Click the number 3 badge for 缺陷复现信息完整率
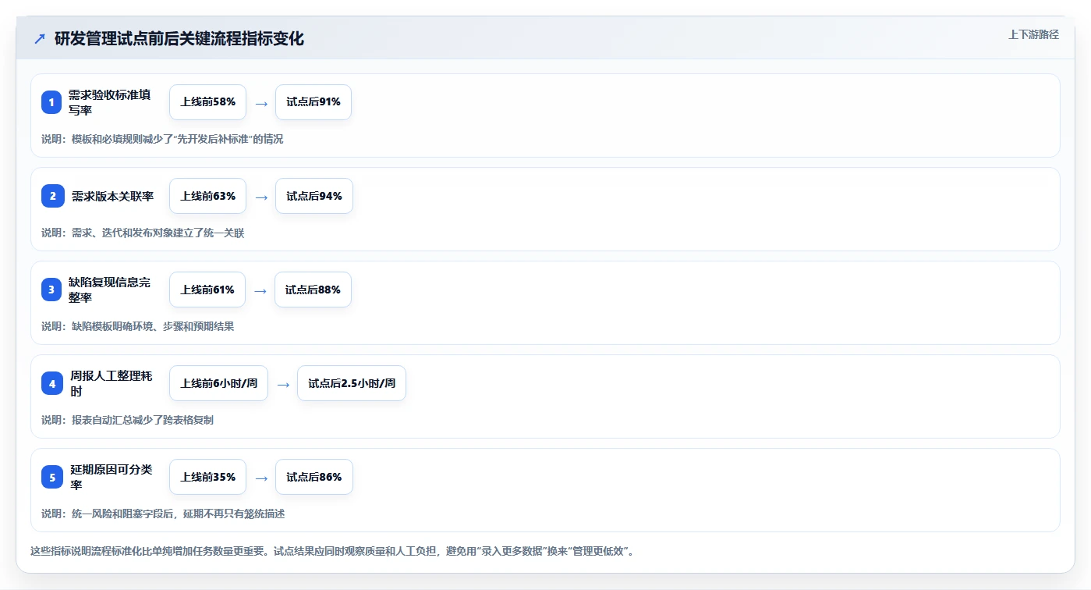The height and width of the screenshot is (590, 1091). pos(51,290)
